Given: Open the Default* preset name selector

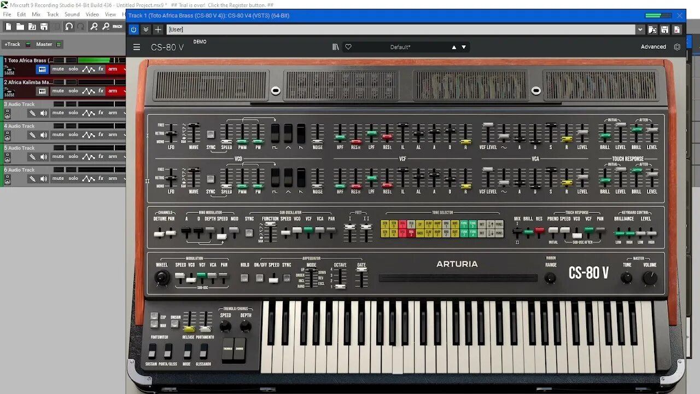Looking at the screenshot, I should [x=400, y=47].
